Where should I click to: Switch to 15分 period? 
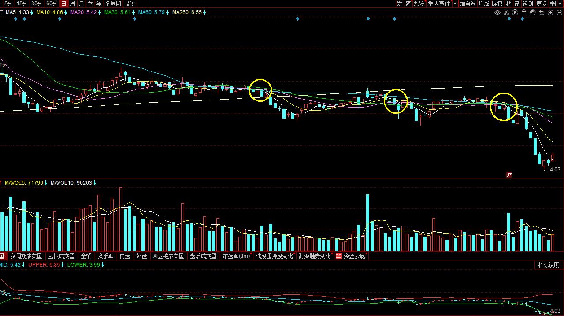[22, 4]
